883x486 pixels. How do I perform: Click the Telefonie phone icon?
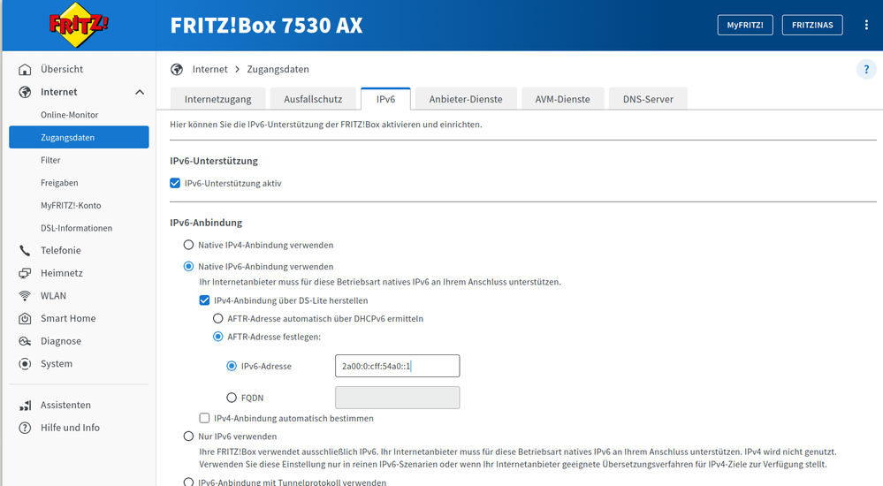[x=25, y=250]
